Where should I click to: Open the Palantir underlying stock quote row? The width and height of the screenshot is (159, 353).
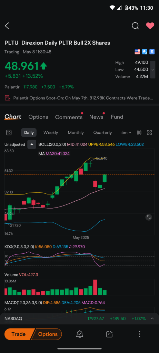(x=39, y=87)
